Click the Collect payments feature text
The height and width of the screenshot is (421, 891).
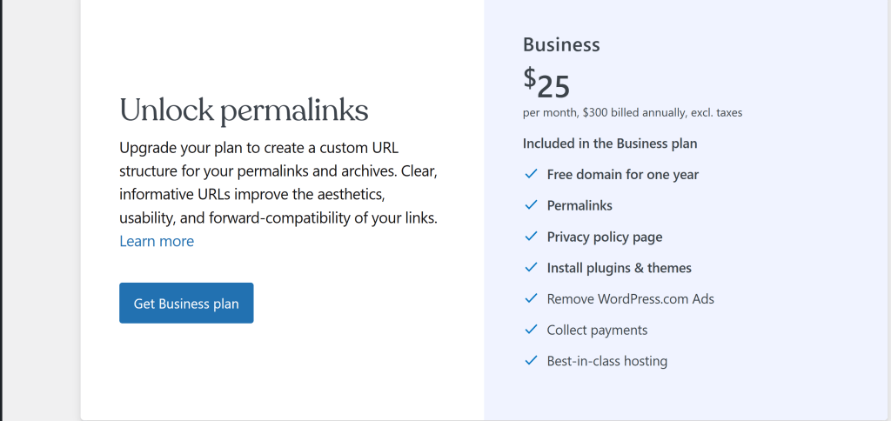[597, 331]
